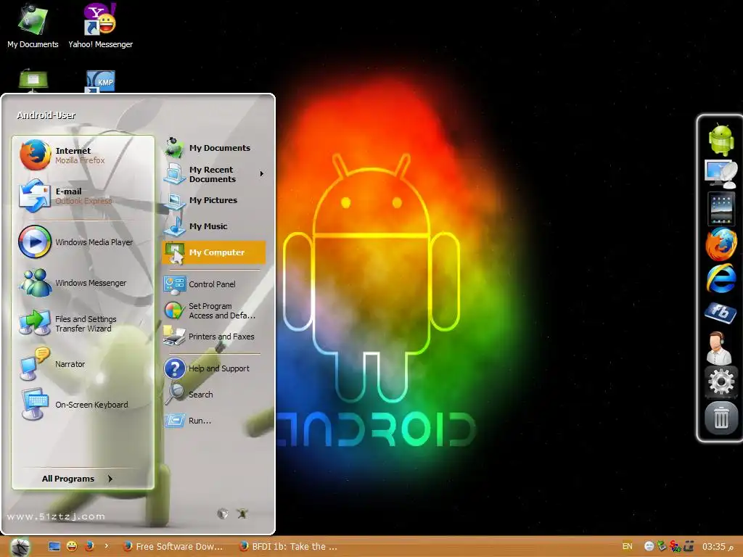Open the Run... dialog
743x557 pixels.
(x=214, y=421)
